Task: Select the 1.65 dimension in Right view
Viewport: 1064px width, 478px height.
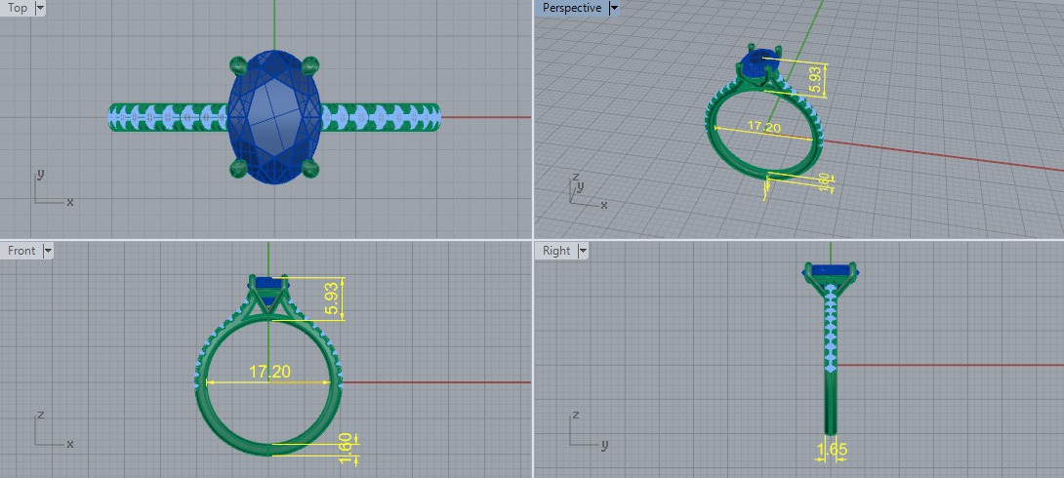Action: click(x=832, y=449)
